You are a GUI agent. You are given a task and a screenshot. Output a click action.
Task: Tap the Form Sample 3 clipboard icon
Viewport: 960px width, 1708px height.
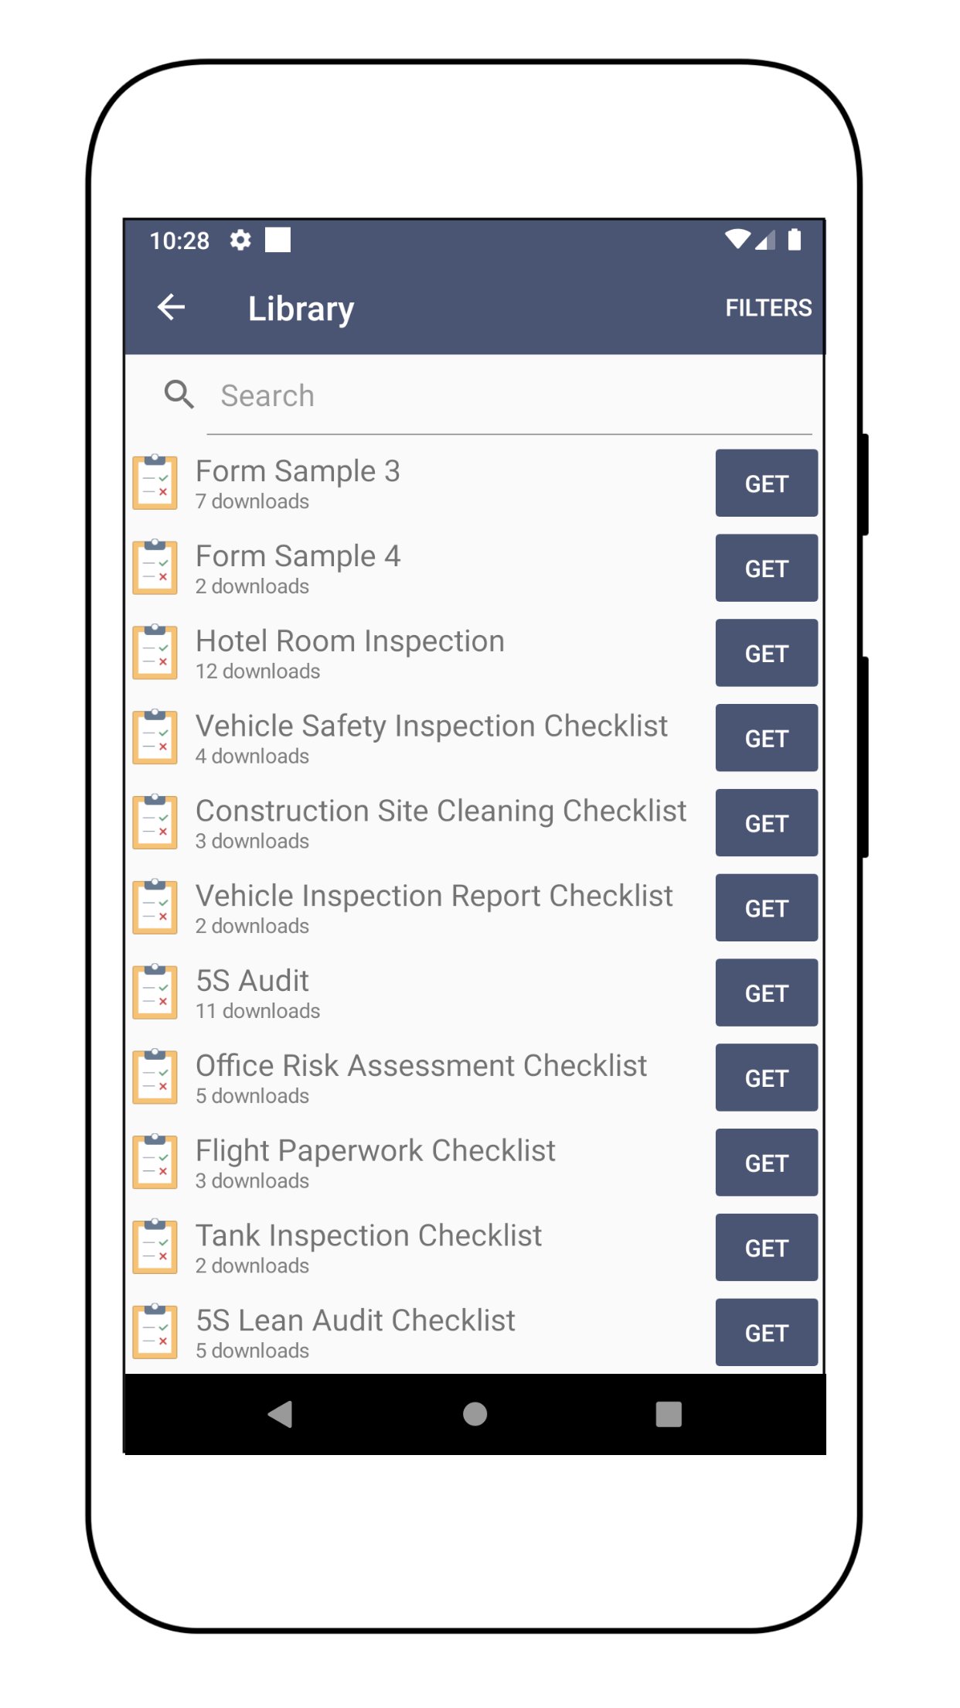[155, 483]
